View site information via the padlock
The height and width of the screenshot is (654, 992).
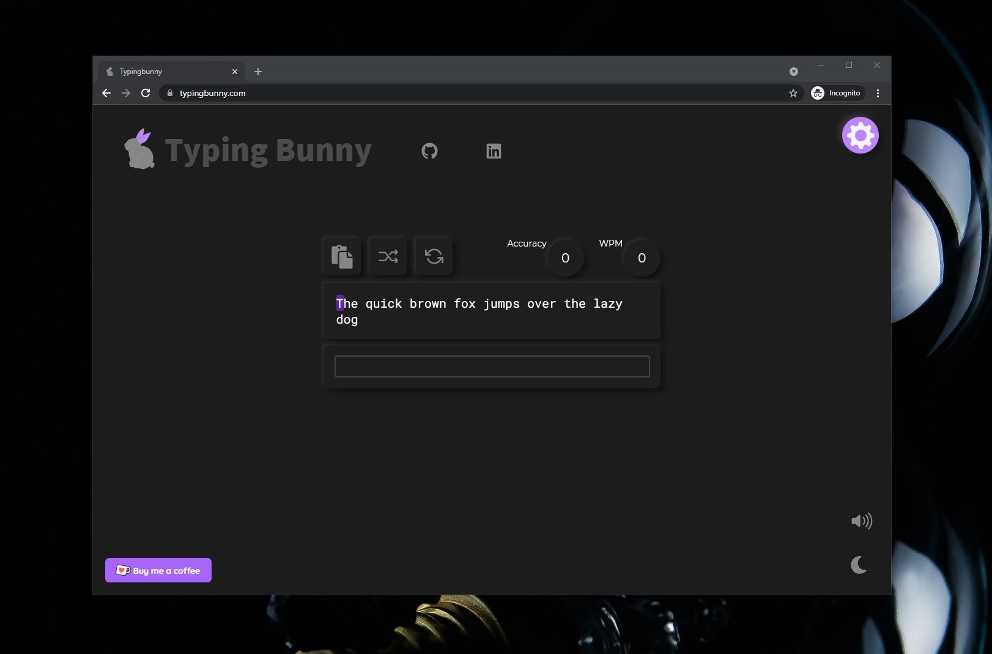pos(169,93)
